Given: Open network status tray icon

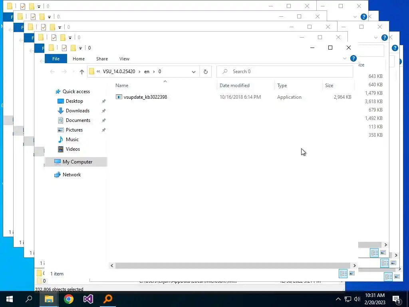Looking at the screenshot, I should pos(348,299).
